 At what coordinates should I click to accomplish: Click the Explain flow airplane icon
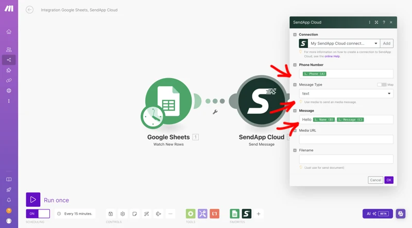(159, 214)
